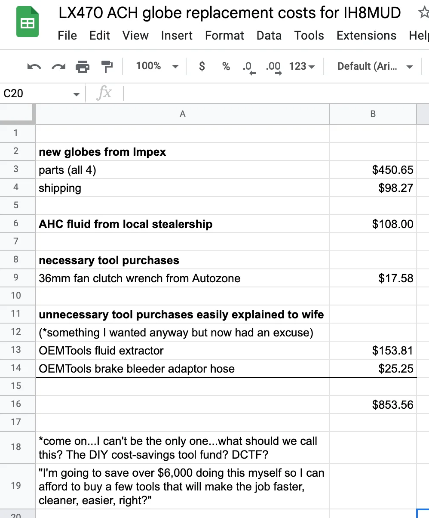Click the Google Sheets home icon
Image resolution: width=429 pixels, height=518 pixels.
[x=28, y=24]
